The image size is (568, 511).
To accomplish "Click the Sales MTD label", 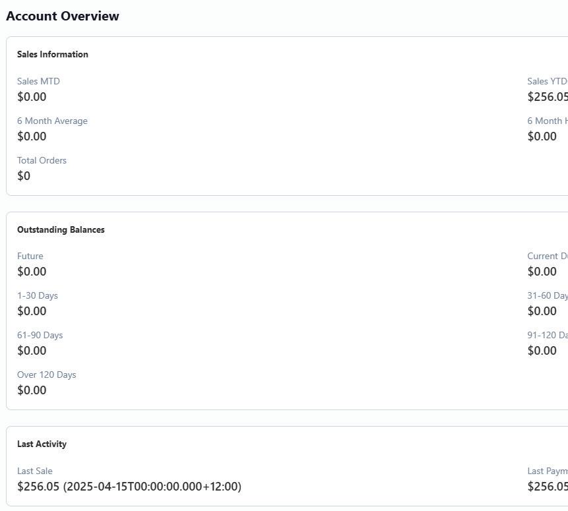I will click(38, 81).
